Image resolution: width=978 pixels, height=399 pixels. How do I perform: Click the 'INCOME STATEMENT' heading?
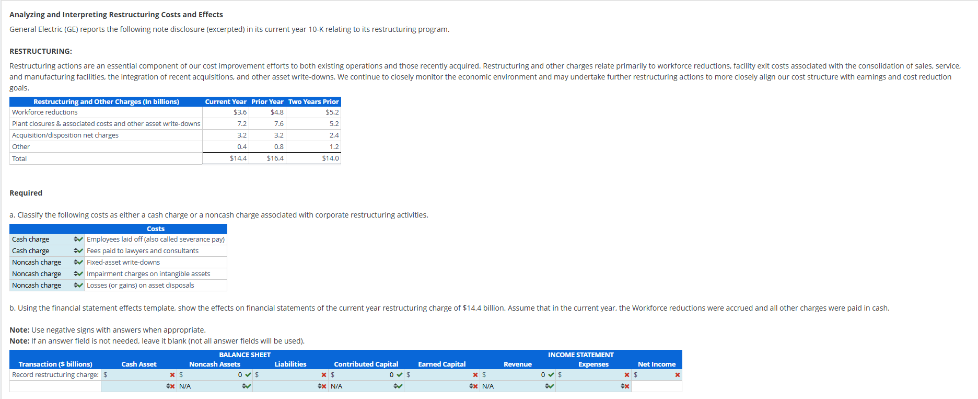coord(581,355)
